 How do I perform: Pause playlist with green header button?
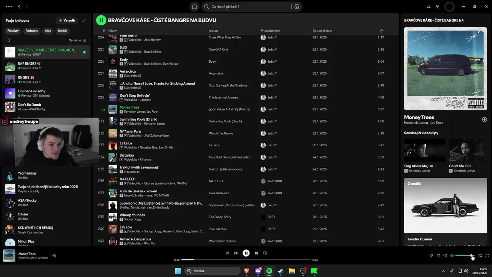click(x=101, y=20)
